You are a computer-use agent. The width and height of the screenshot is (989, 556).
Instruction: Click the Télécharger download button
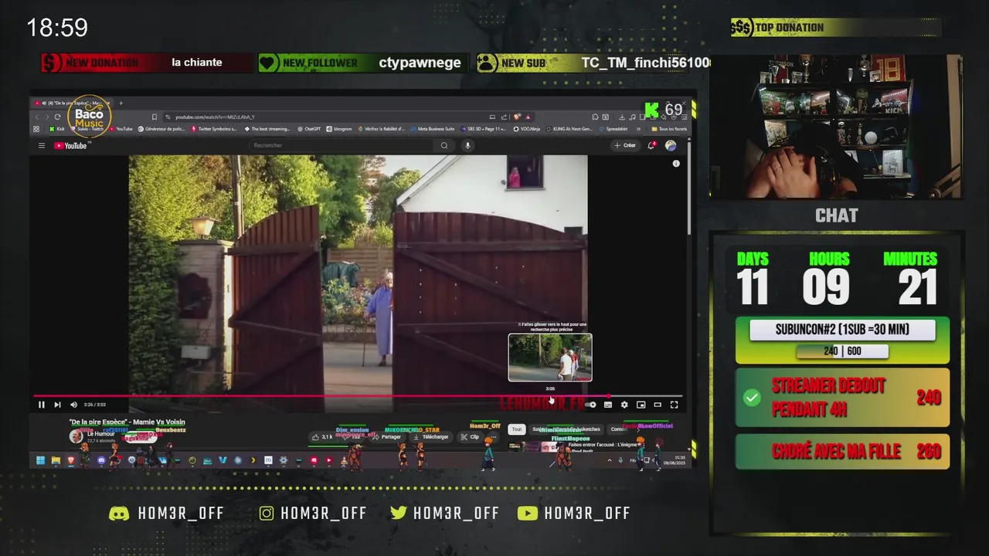point(431,437)
